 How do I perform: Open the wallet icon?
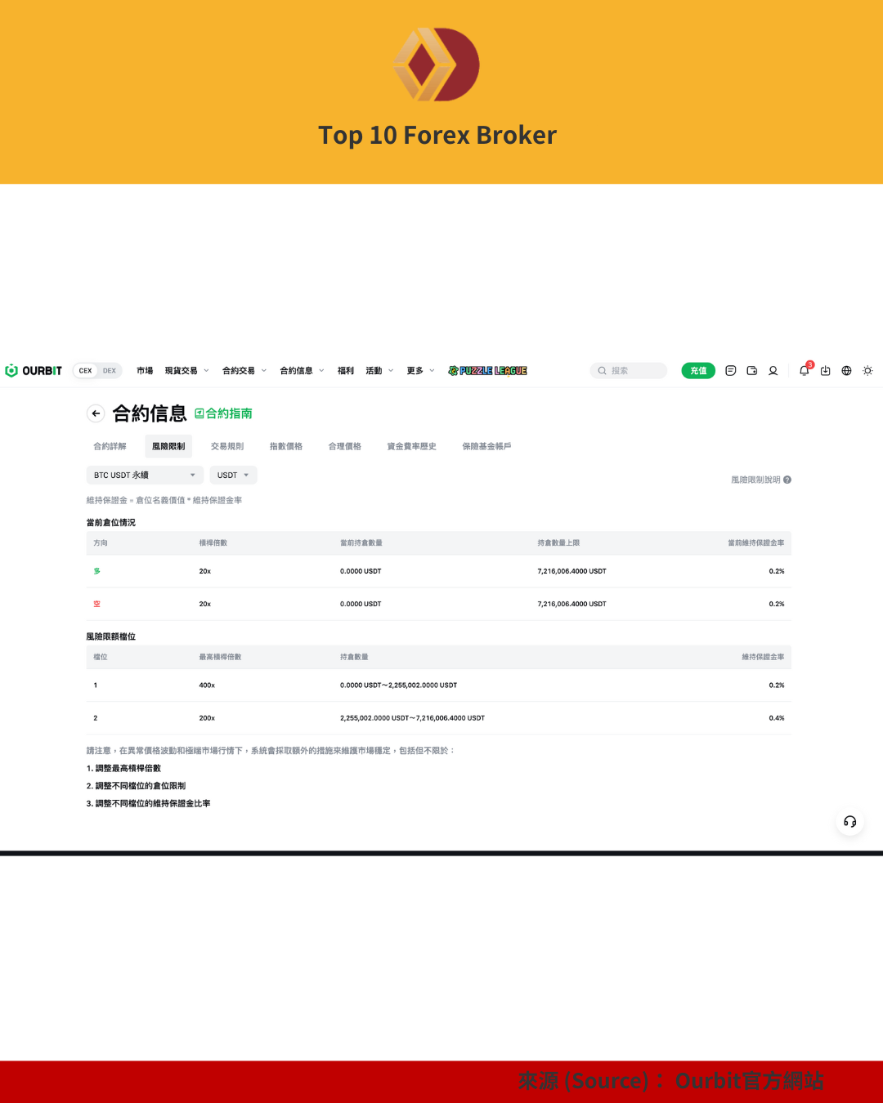[x=752, y=371]
